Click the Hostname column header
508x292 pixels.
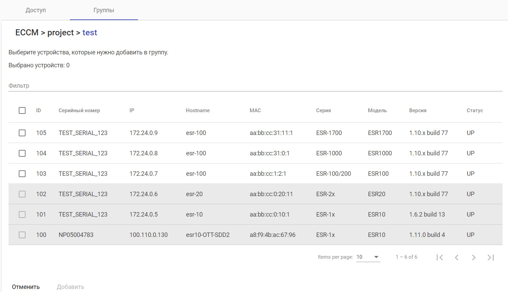point(198,110)
